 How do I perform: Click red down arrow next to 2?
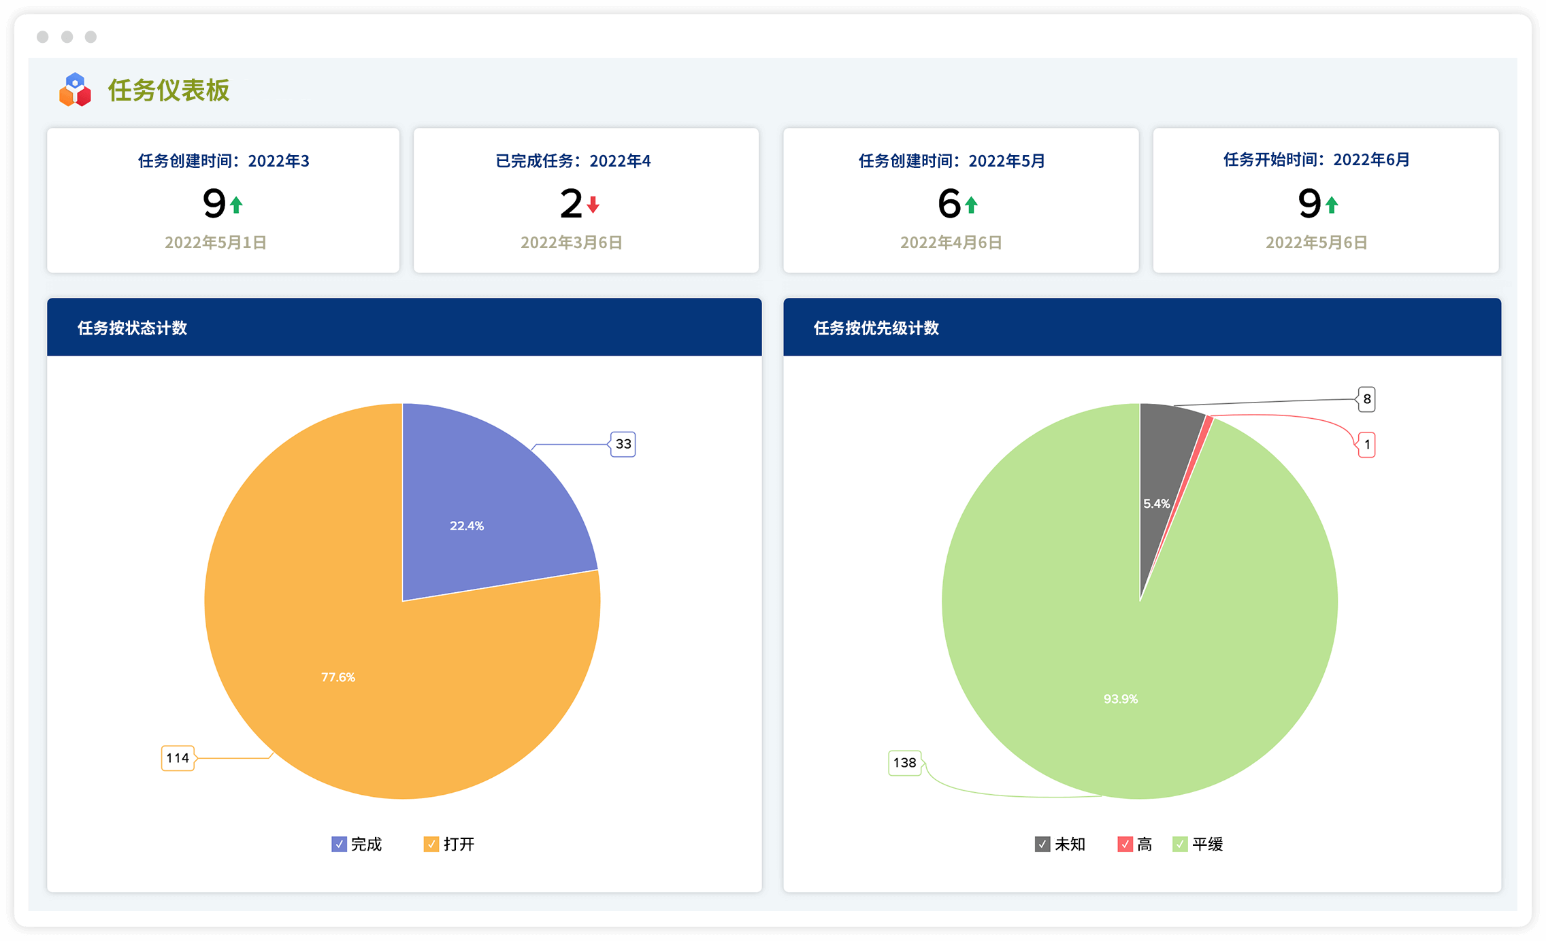[x=593, y=205]
